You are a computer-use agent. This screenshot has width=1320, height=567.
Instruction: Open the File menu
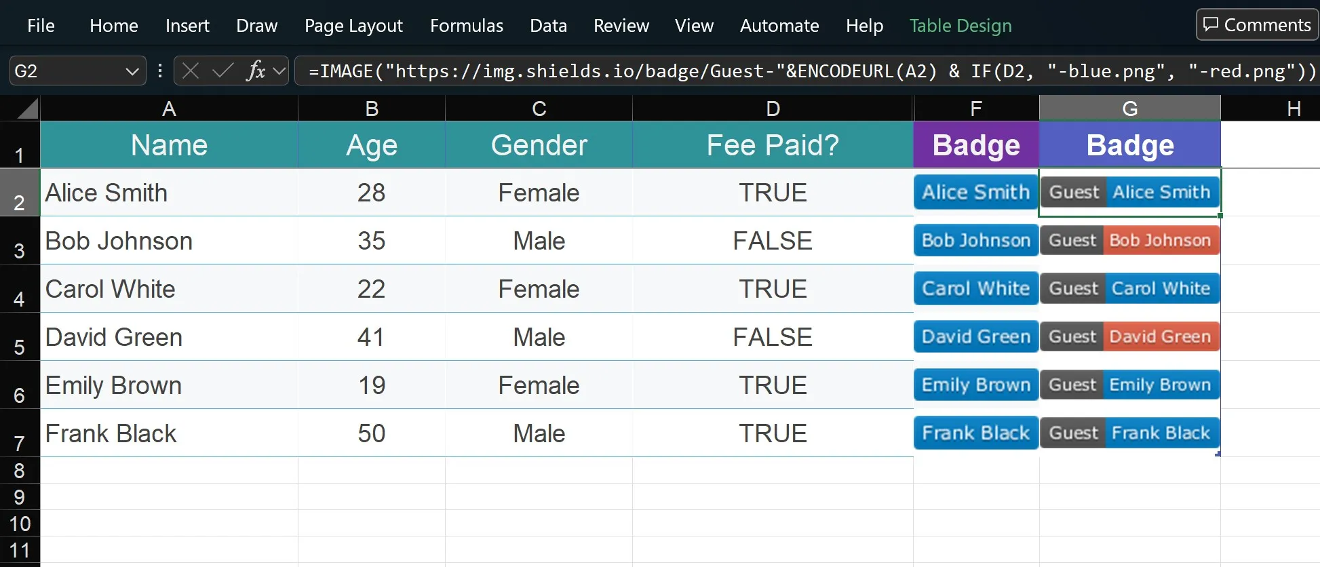41,26
